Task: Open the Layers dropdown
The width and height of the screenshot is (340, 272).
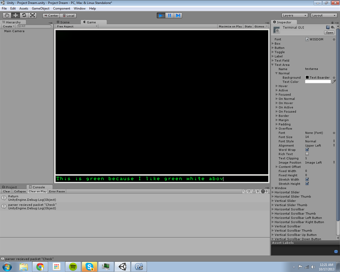Action: 295,15
